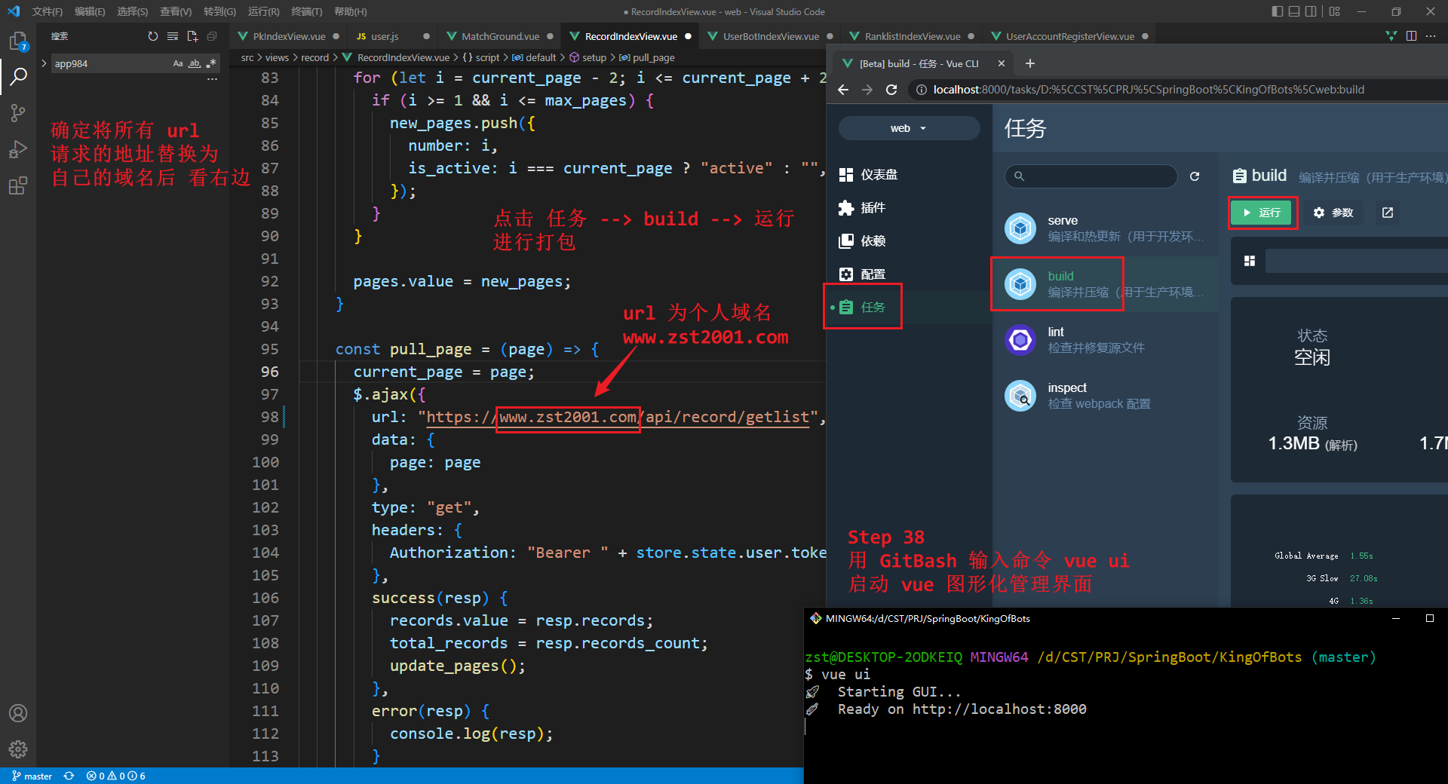
Task: Click the task search field
Action: pyautogui.click(x=1091, y=176)
